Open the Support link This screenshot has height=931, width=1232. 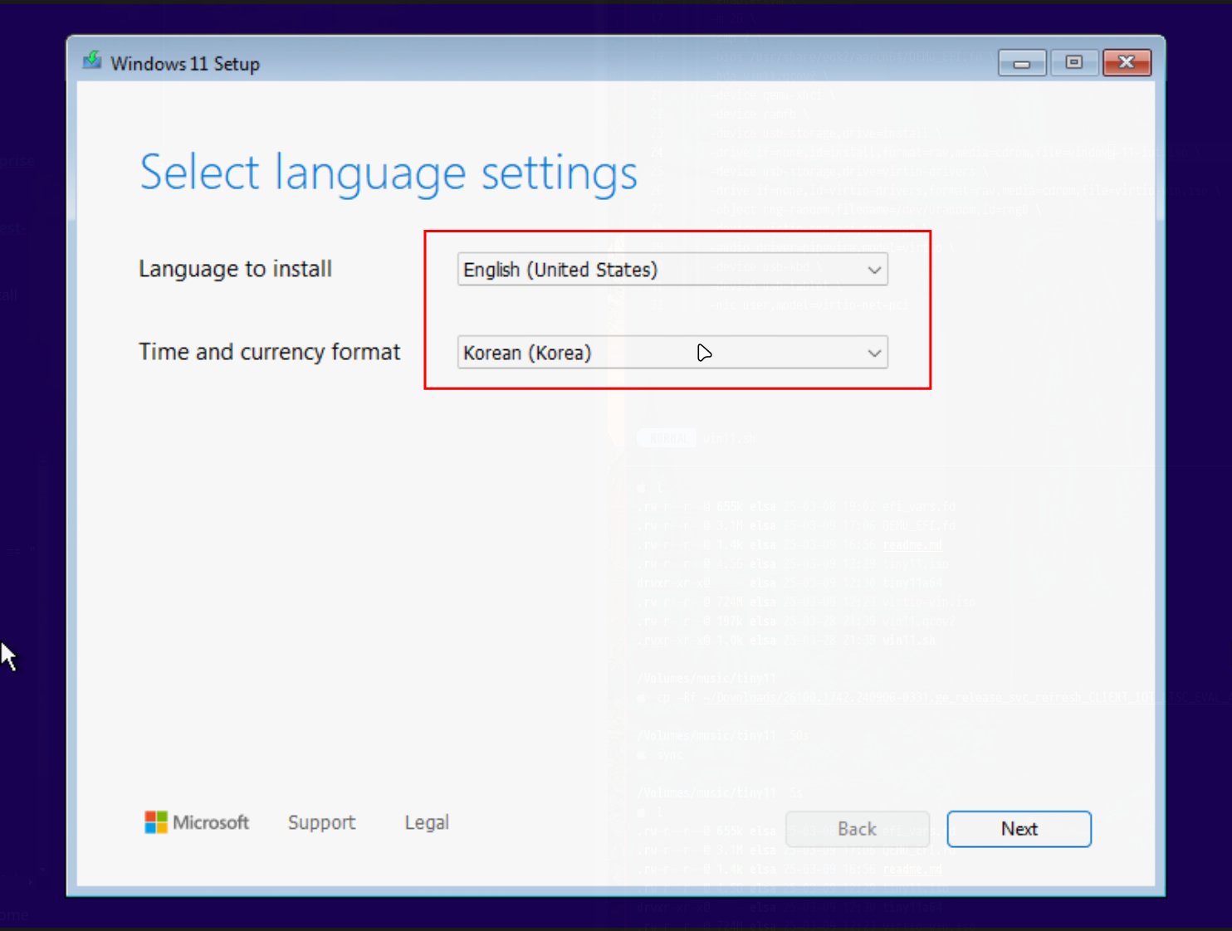(321, 822)
